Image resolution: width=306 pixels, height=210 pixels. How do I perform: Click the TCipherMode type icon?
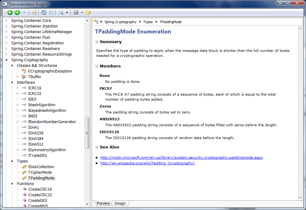pyautogui.click(x=24, y=172)
